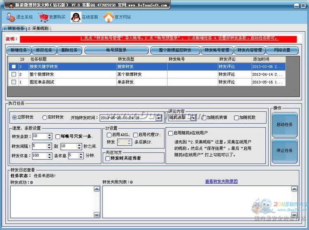Click the 转发条数 spinner arrows

49,136
